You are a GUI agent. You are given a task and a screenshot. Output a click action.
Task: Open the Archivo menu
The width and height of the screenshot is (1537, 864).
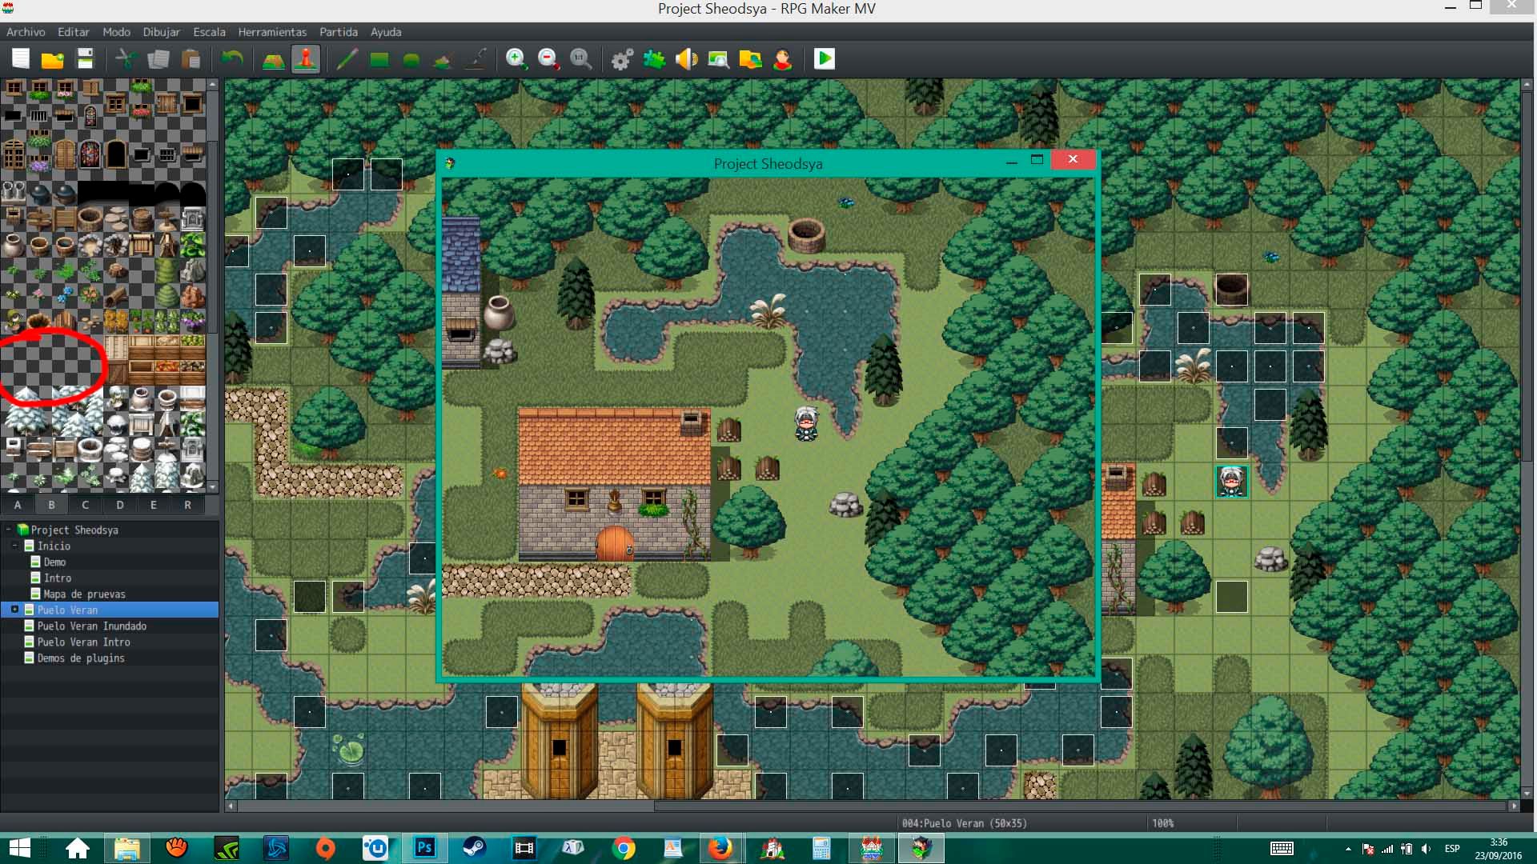(26, 32)
